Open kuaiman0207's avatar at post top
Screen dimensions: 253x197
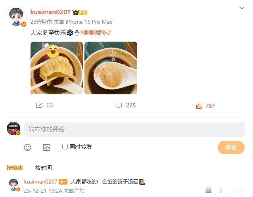(16, 17)
